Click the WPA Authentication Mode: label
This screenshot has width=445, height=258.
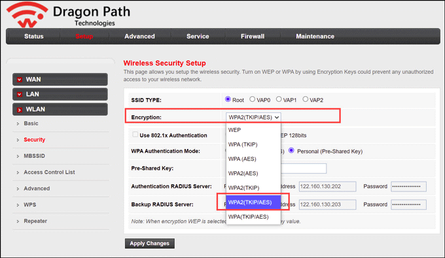click(166, 152)
